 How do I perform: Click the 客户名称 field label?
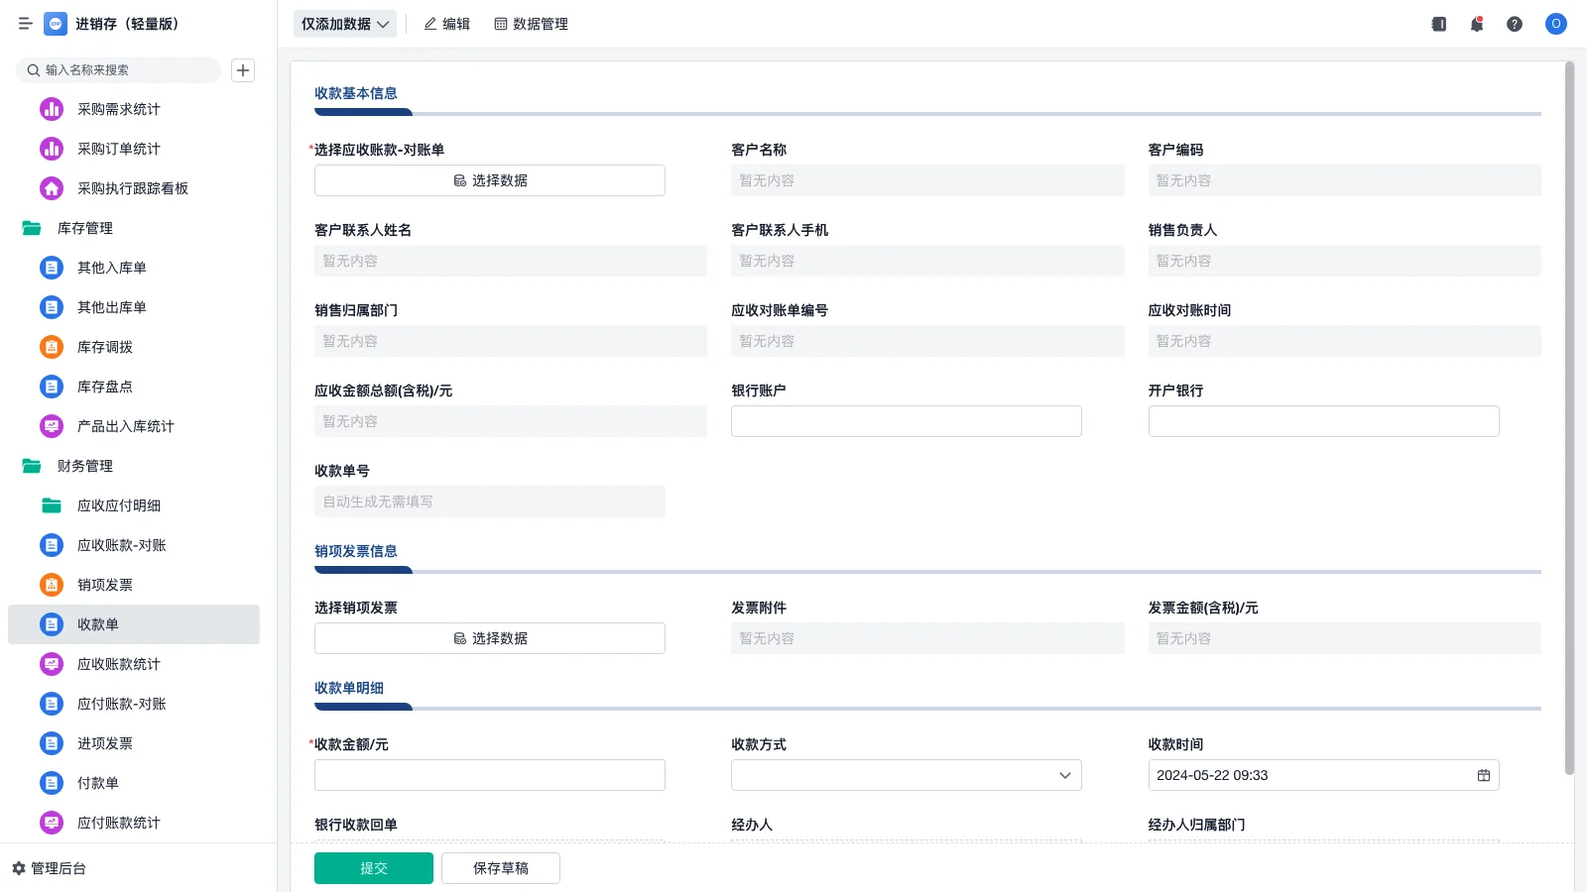[759, 150]
